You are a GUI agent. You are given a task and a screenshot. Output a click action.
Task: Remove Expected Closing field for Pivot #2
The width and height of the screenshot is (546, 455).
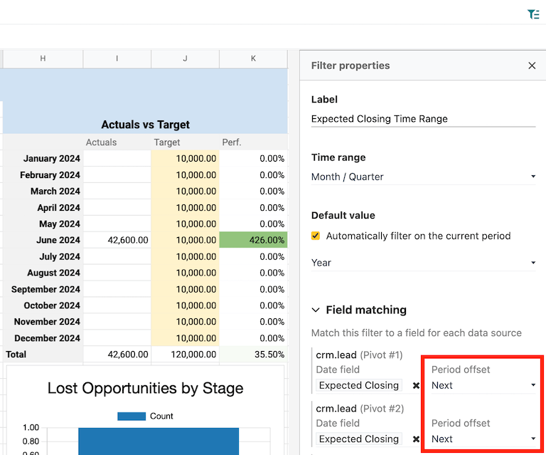click(x=417, y=439)
